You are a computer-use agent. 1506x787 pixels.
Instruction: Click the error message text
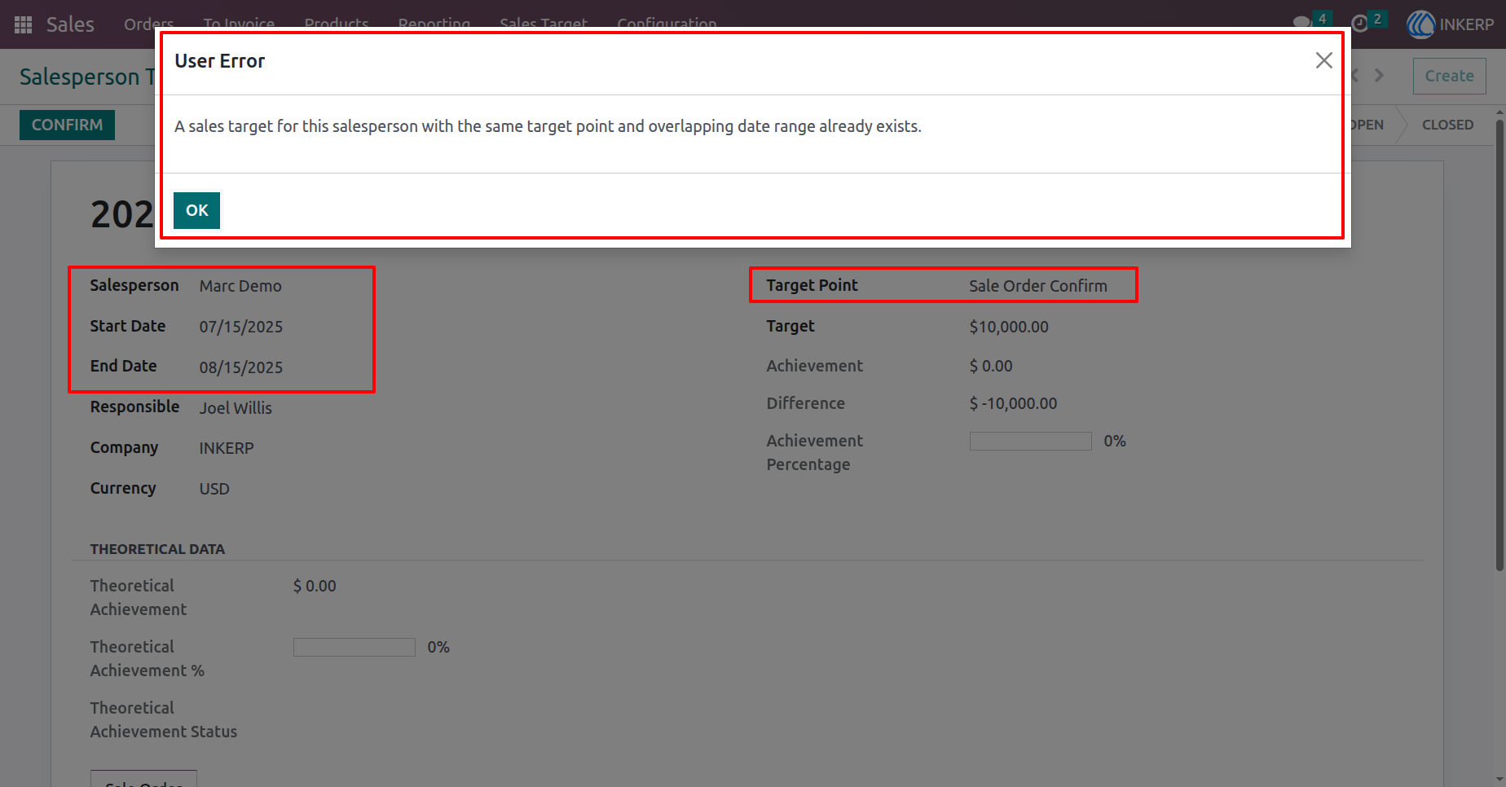548,126
